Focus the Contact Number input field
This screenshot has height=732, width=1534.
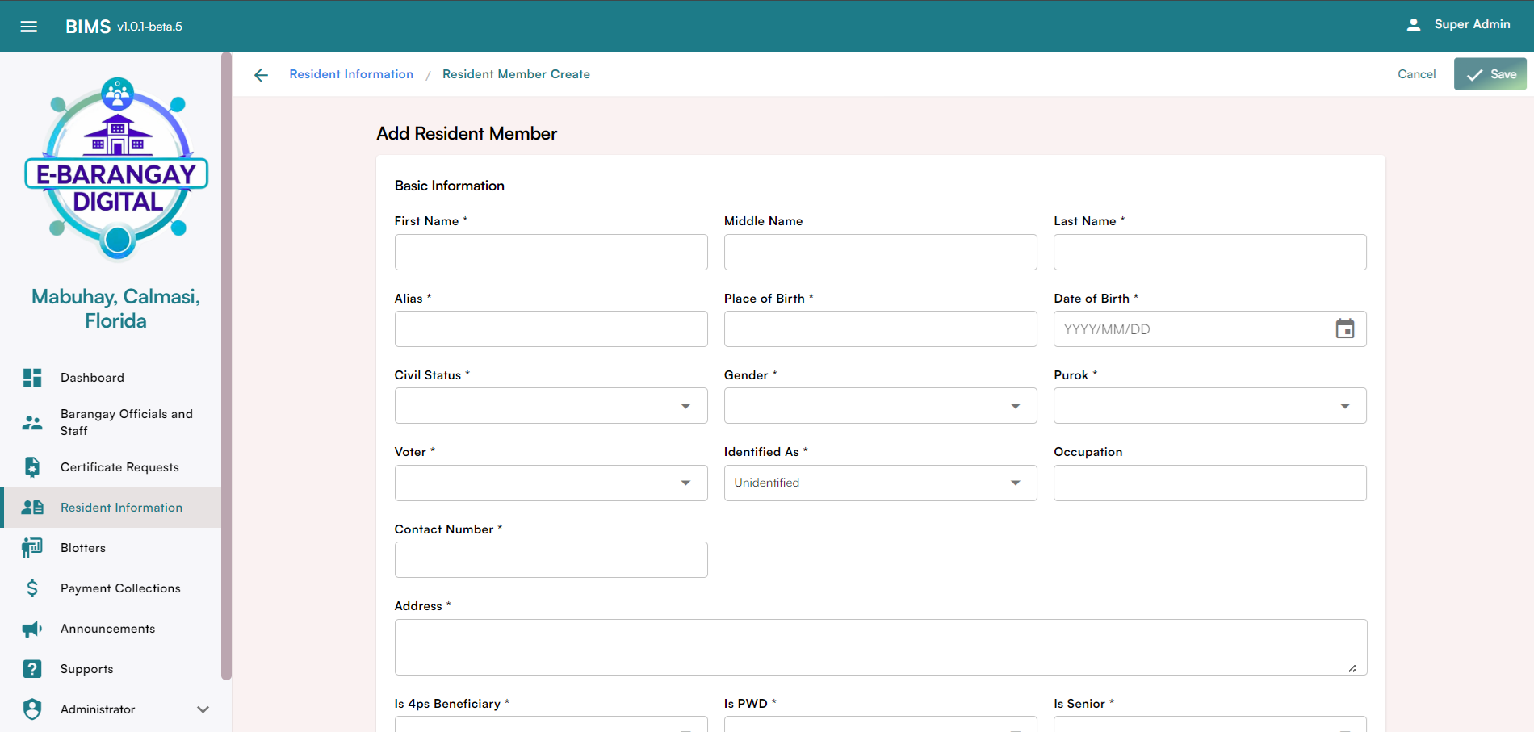coord(551,559)
